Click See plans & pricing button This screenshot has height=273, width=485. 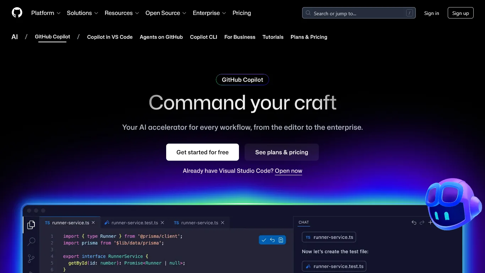(282, 152)
